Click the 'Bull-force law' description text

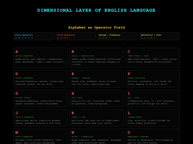point(96,122)
